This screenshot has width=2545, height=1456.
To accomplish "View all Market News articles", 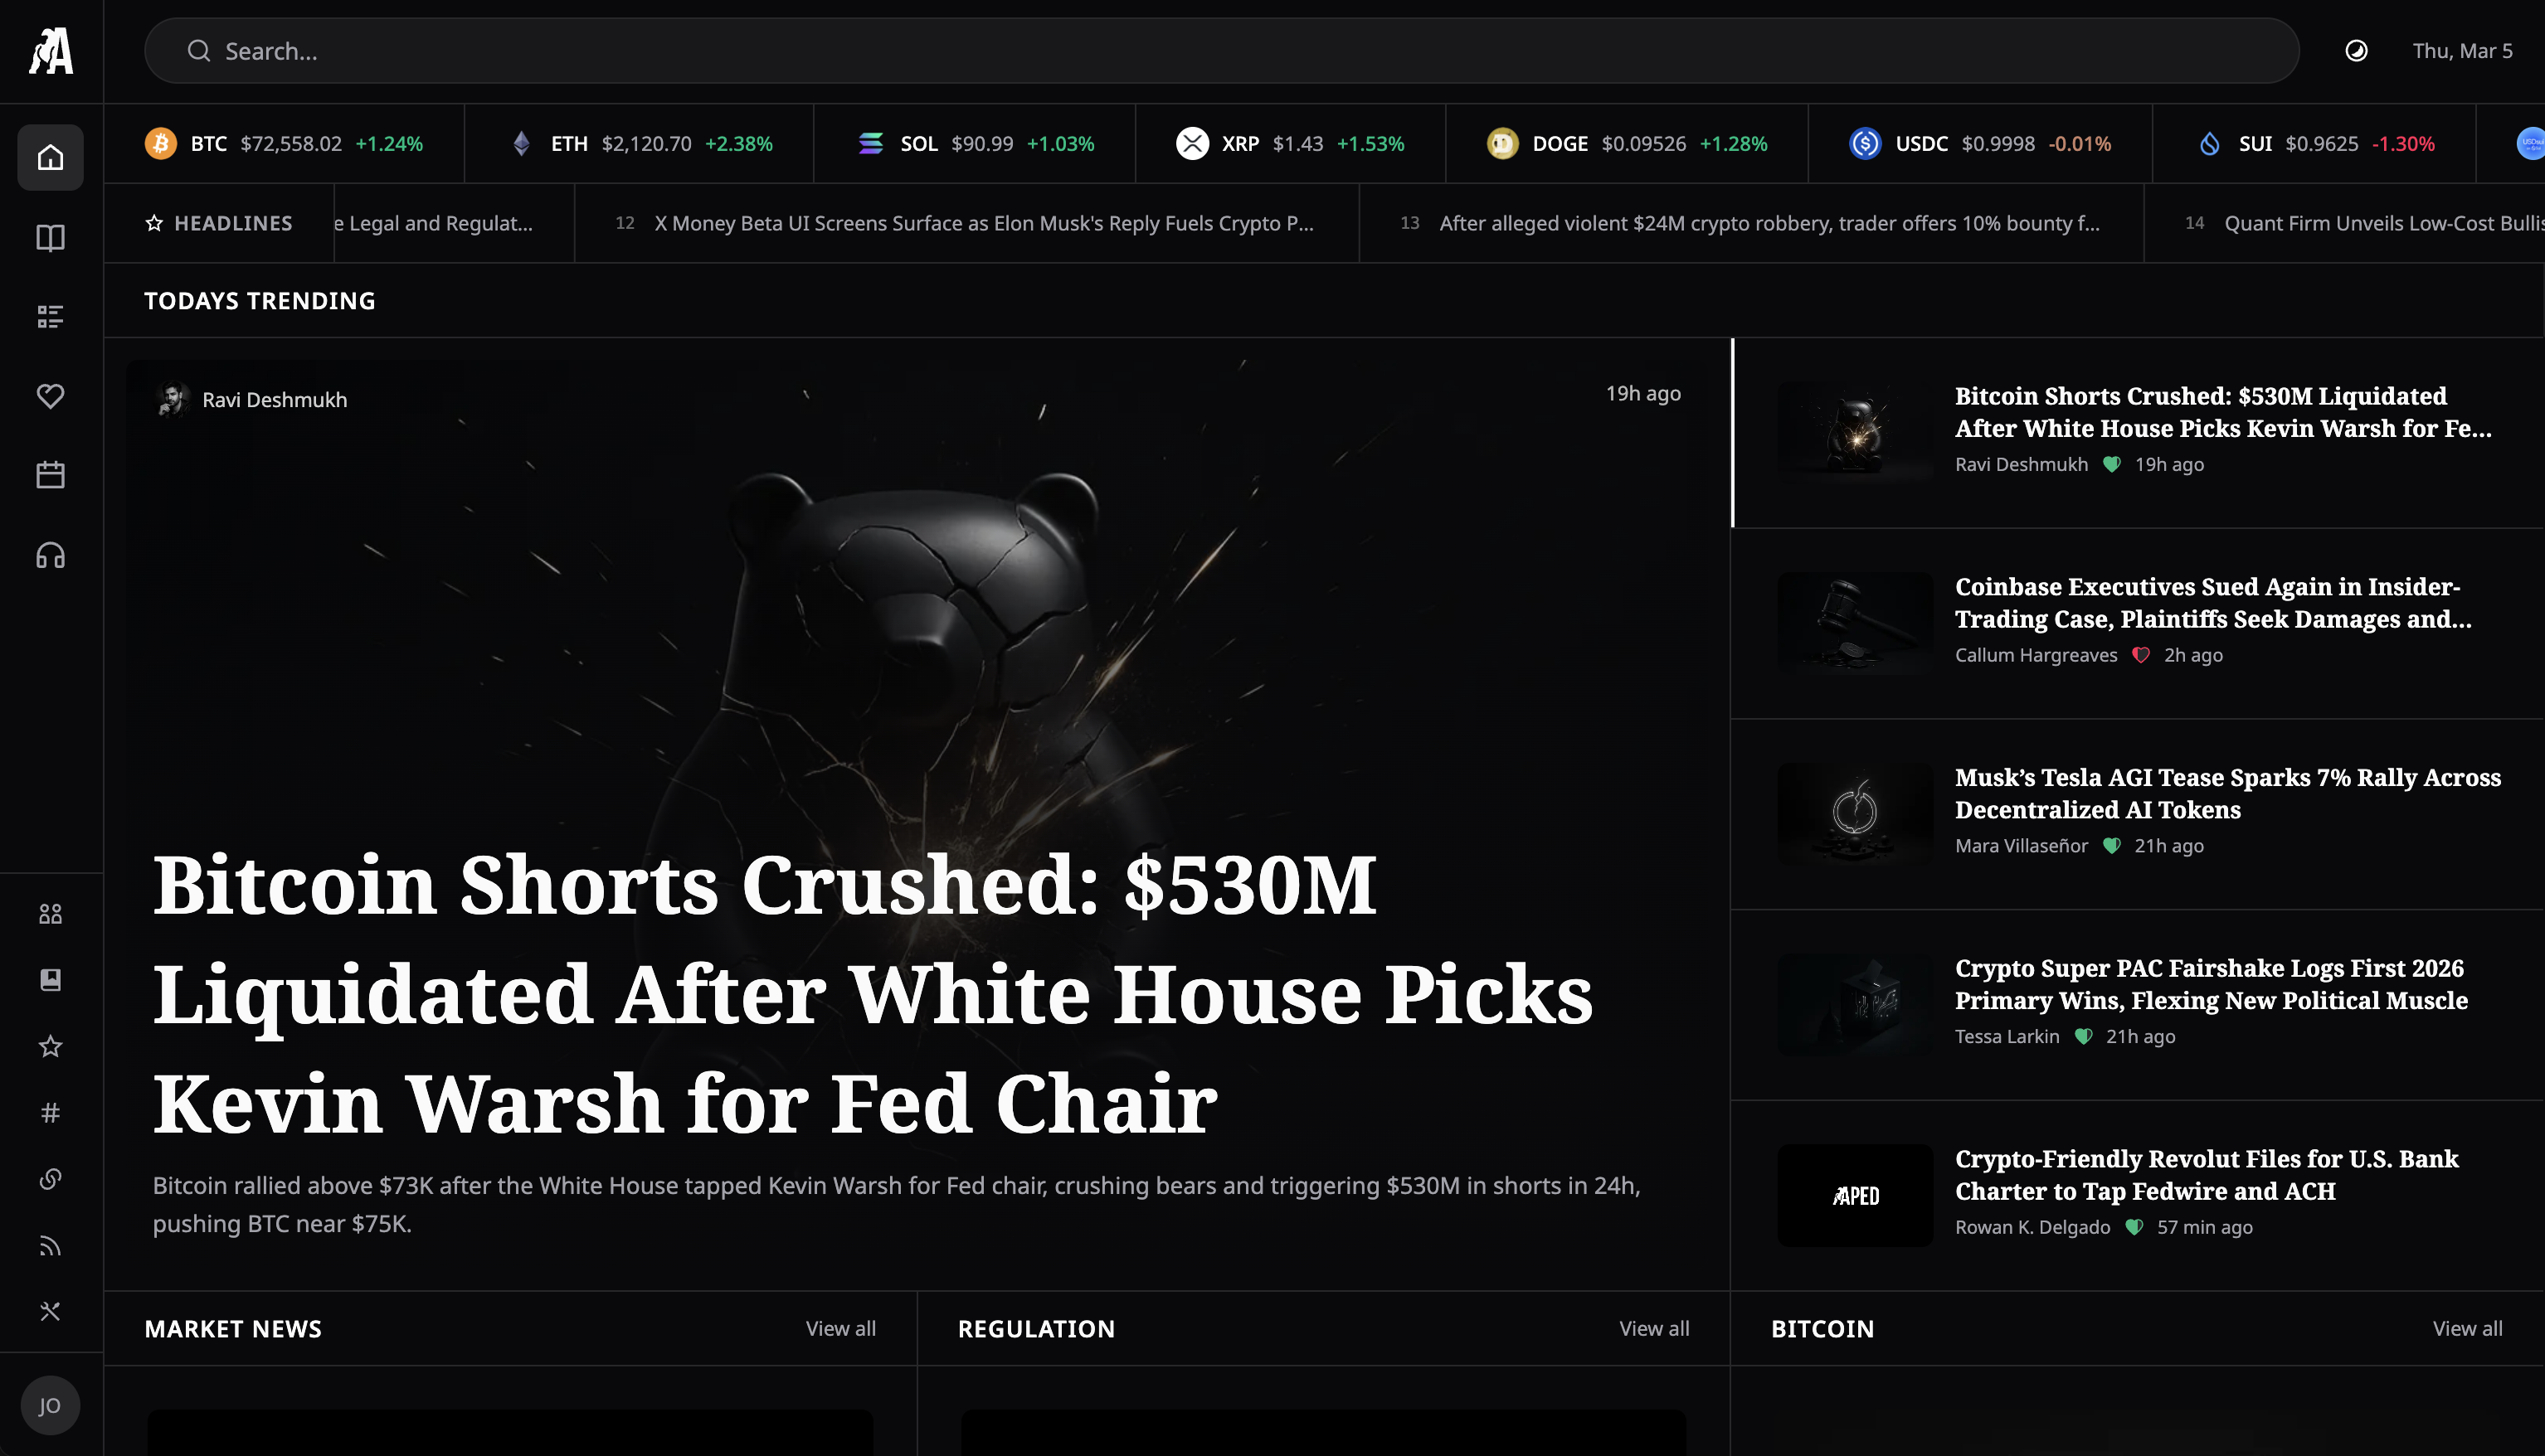I will [x=839, y=1328].
